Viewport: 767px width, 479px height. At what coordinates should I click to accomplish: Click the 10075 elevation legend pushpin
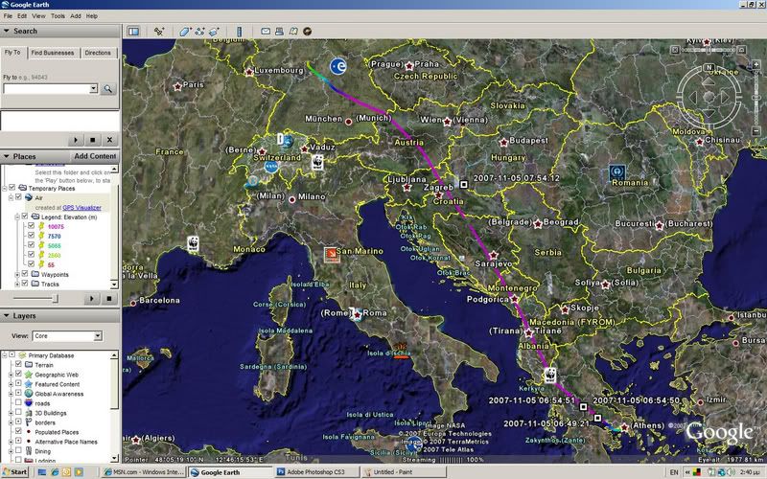pyautogui.click(x=41, y=226)
